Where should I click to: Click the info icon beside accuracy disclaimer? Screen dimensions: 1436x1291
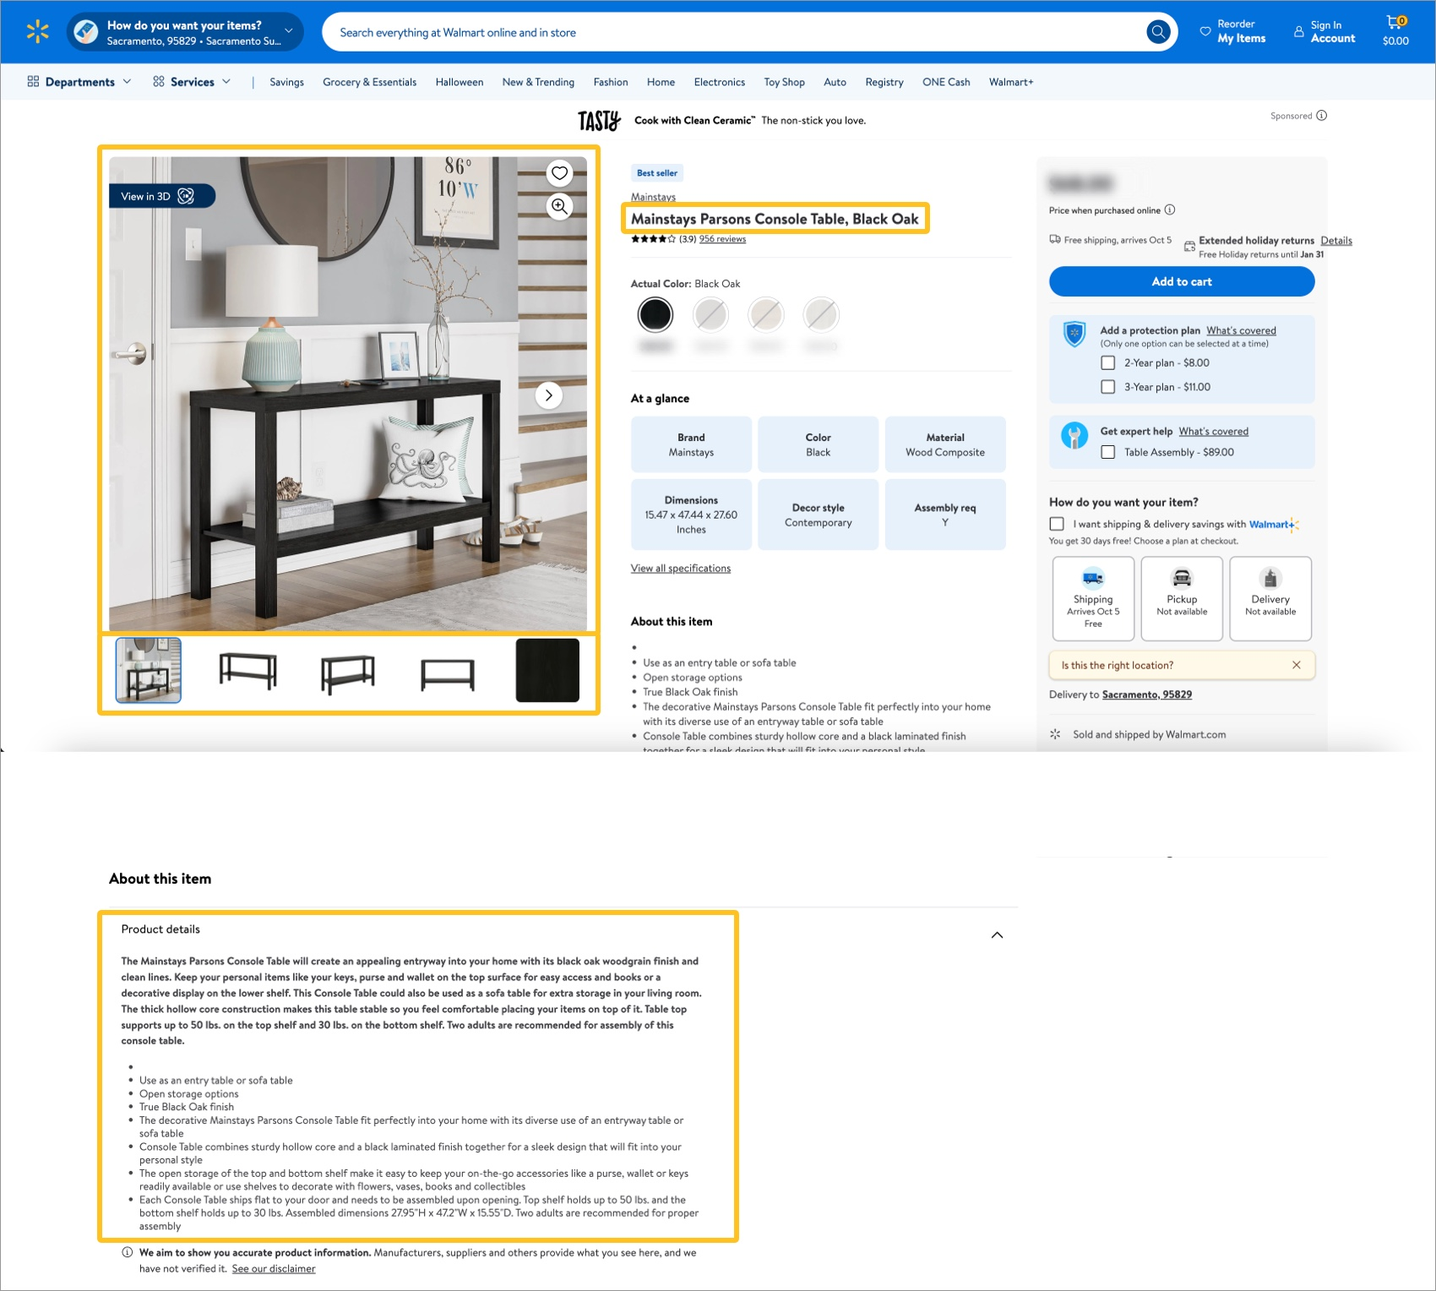[128, 1252]
